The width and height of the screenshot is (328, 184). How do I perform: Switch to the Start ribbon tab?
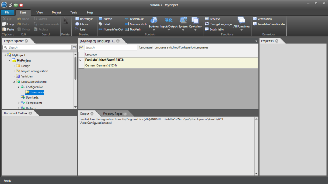(23, 13)
